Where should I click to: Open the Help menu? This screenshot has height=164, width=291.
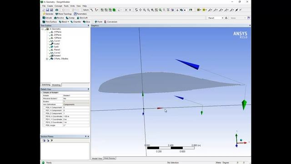[x=85, y=6]
